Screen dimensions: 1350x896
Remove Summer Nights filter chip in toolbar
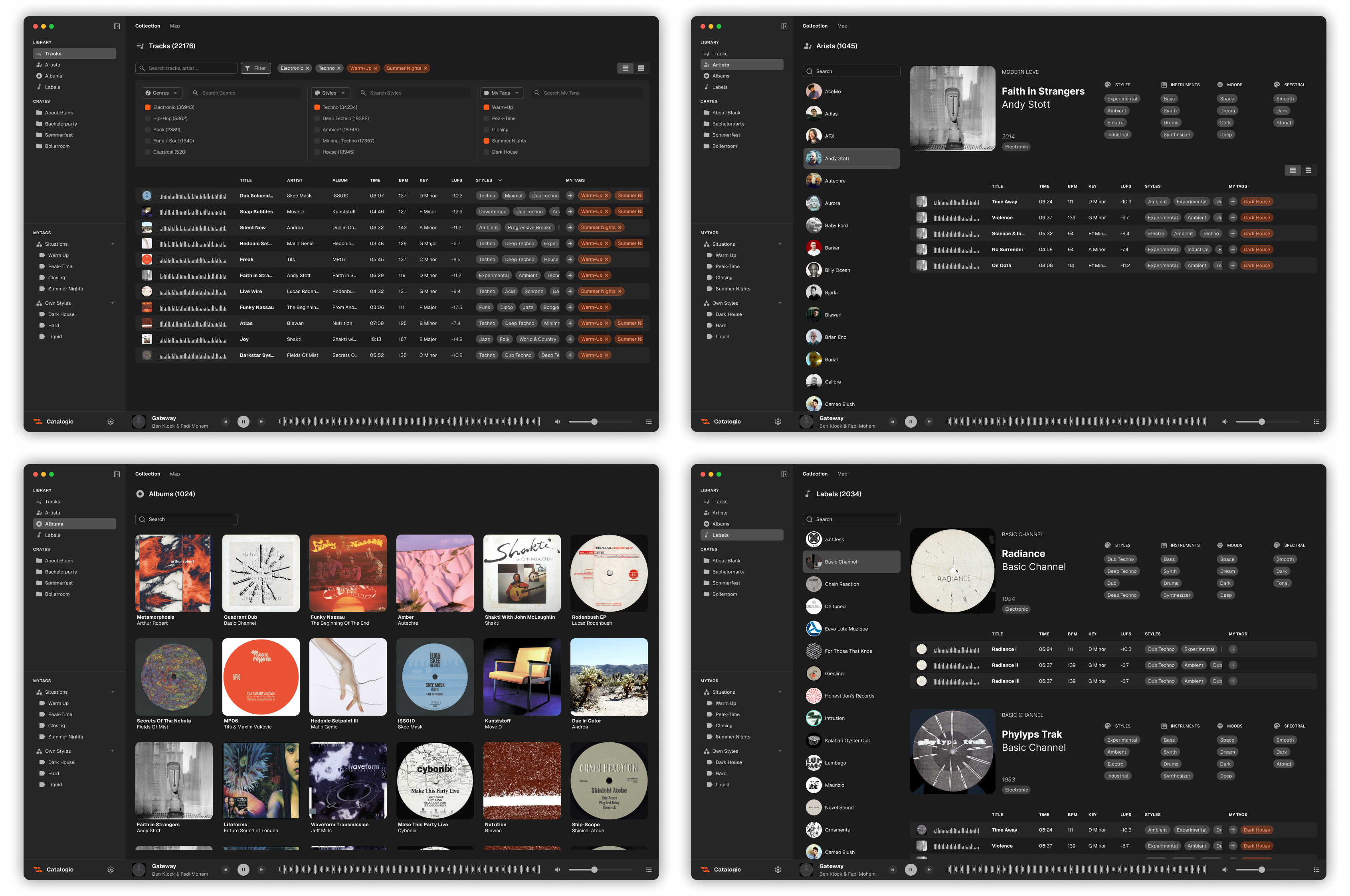tap(426, 68)
